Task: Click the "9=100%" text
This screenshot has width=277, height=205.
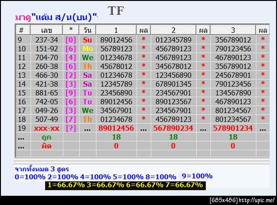Action: tap(197, 176)
